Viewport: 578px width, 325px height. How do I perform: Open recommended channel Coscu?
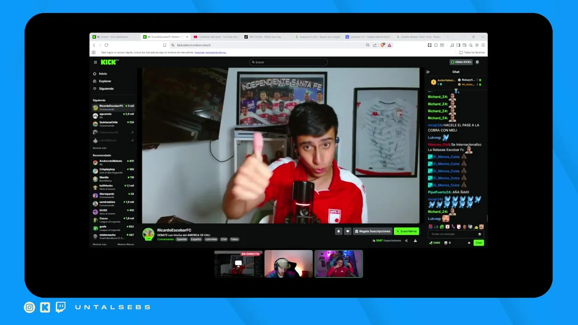(x=113, y=220)
